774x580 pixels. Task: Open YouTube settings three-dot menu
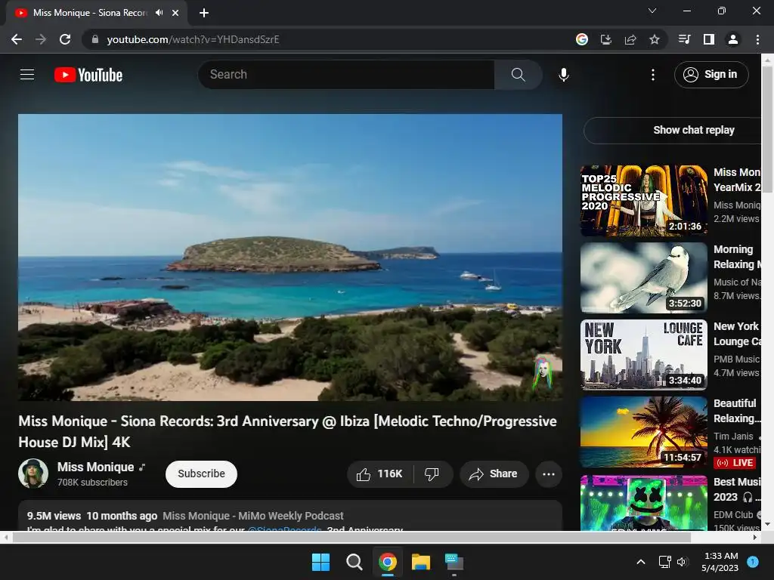pos(652,75)
